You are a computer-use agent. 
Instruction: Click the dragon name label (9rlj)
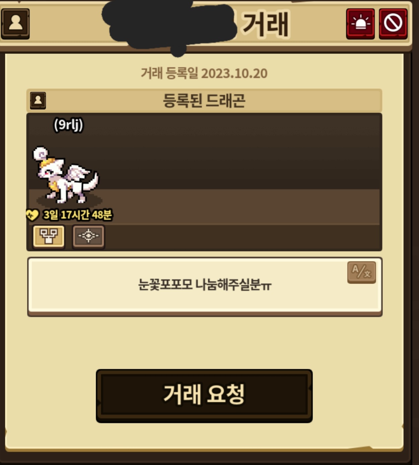[x=68, y=125]
